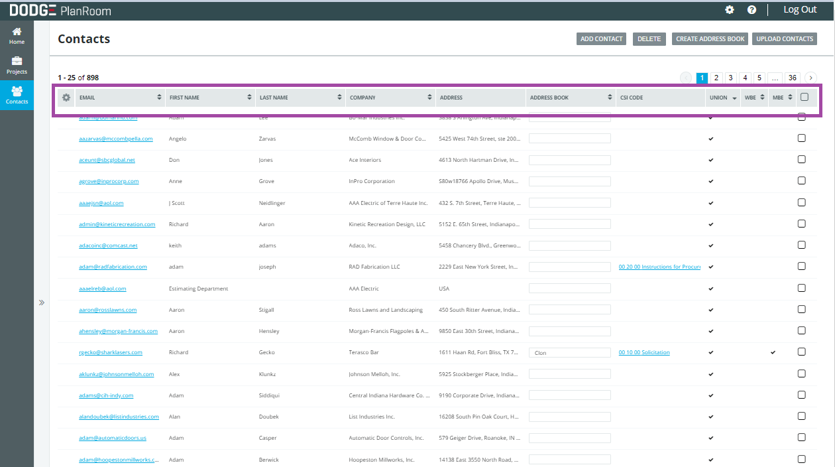Select checkbox for Richard Gecko row
835x467 pixels.
(801, 352)
